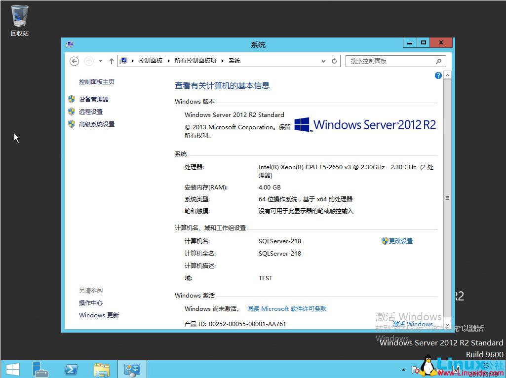Open the recent locations dropdown beside the back arrow
The width and height of the screenshot is (506, 378).
coord(100,61)
